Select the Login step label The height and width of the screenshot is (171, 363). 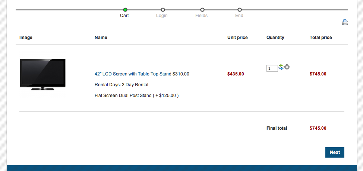[162, 16]
